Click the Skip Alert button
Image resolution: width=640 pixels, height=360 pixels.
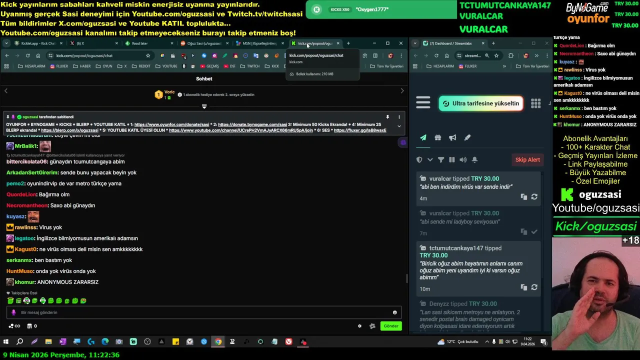coord(527,159)
